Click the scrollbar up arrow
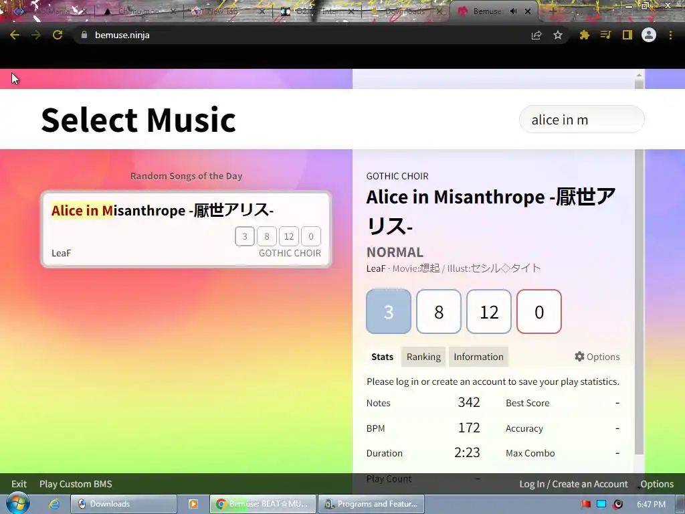685x514 pixels. [639, 75]
